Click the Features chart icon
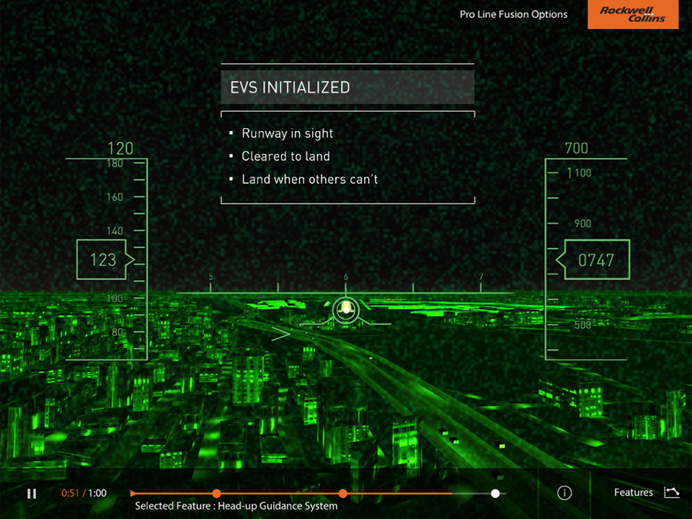Screen dimensions: 692x519 [x=671, y=492]
